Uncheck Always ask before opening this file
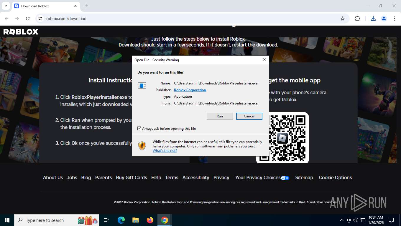Viewport: 401px width, 226px height. tap(139, 129)
